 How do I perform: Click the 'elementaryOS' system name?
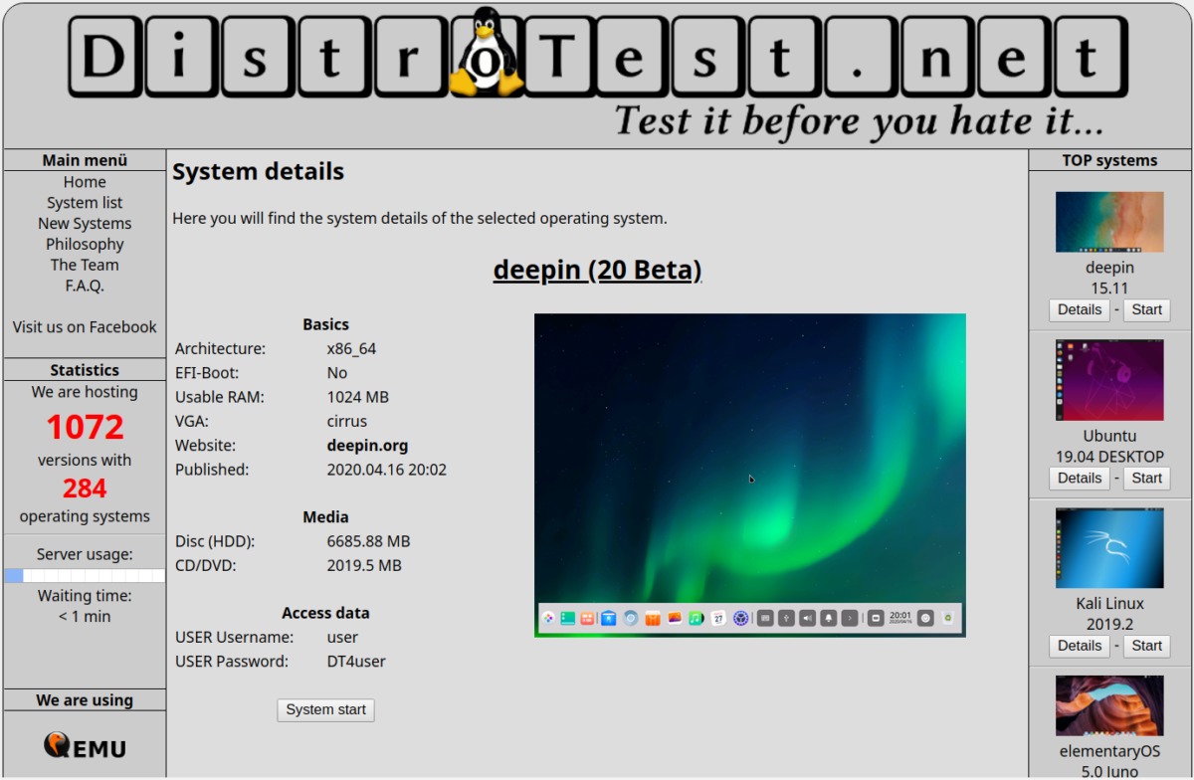coord(1109,752)
